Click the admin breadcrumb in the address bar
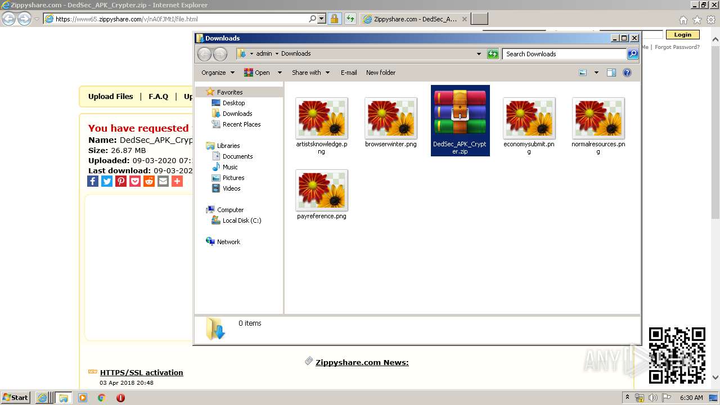Screen dimensions: 720x405 pos(264,54)
